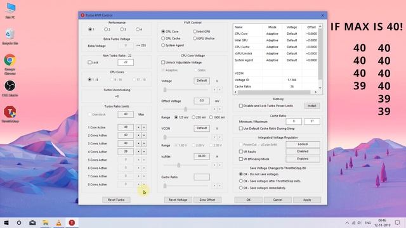Click Reset Turbo button
The width and height of the screenshot is (406, 228).
[116, 199]
